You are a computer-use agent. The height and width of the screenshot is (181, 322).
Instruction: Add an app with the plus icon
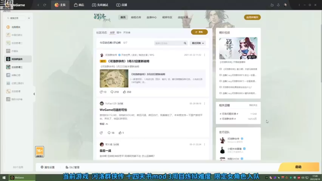[29, 18]
